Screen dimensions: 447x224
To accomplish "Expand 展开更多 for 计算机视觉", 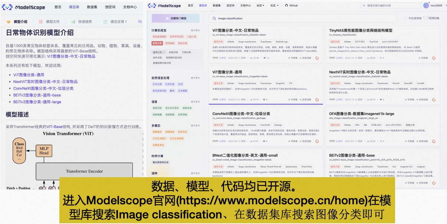I will click(x=195, y=30).
